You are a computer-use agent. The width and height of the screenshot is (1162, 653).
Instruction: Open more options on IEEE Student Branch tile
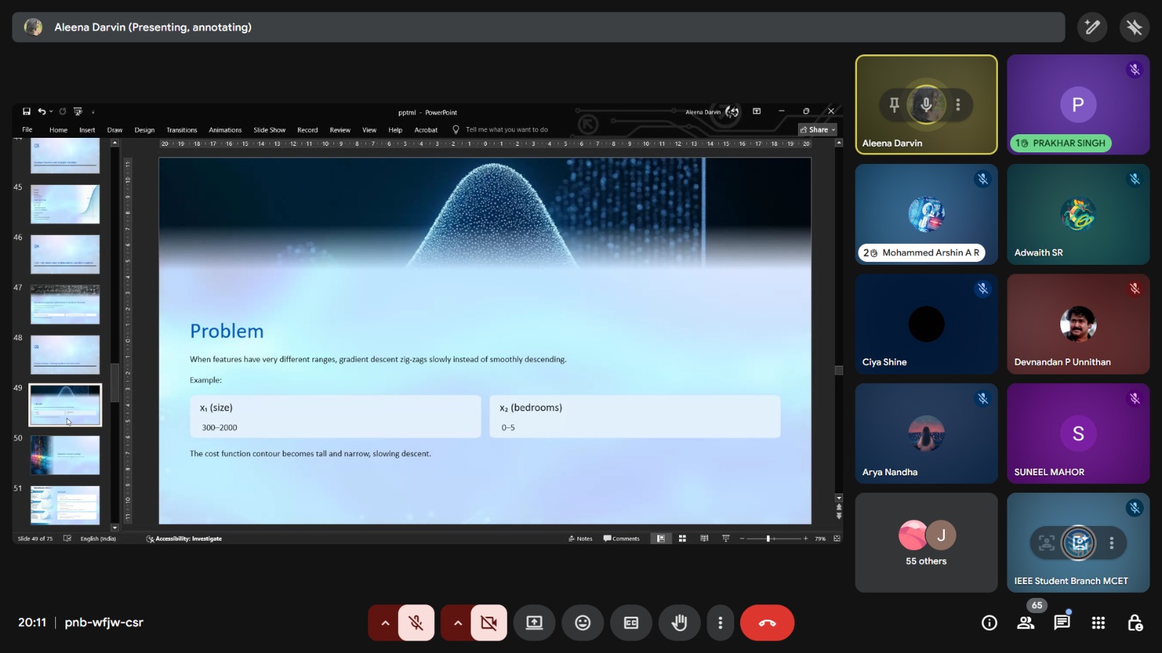point(1111,543)
